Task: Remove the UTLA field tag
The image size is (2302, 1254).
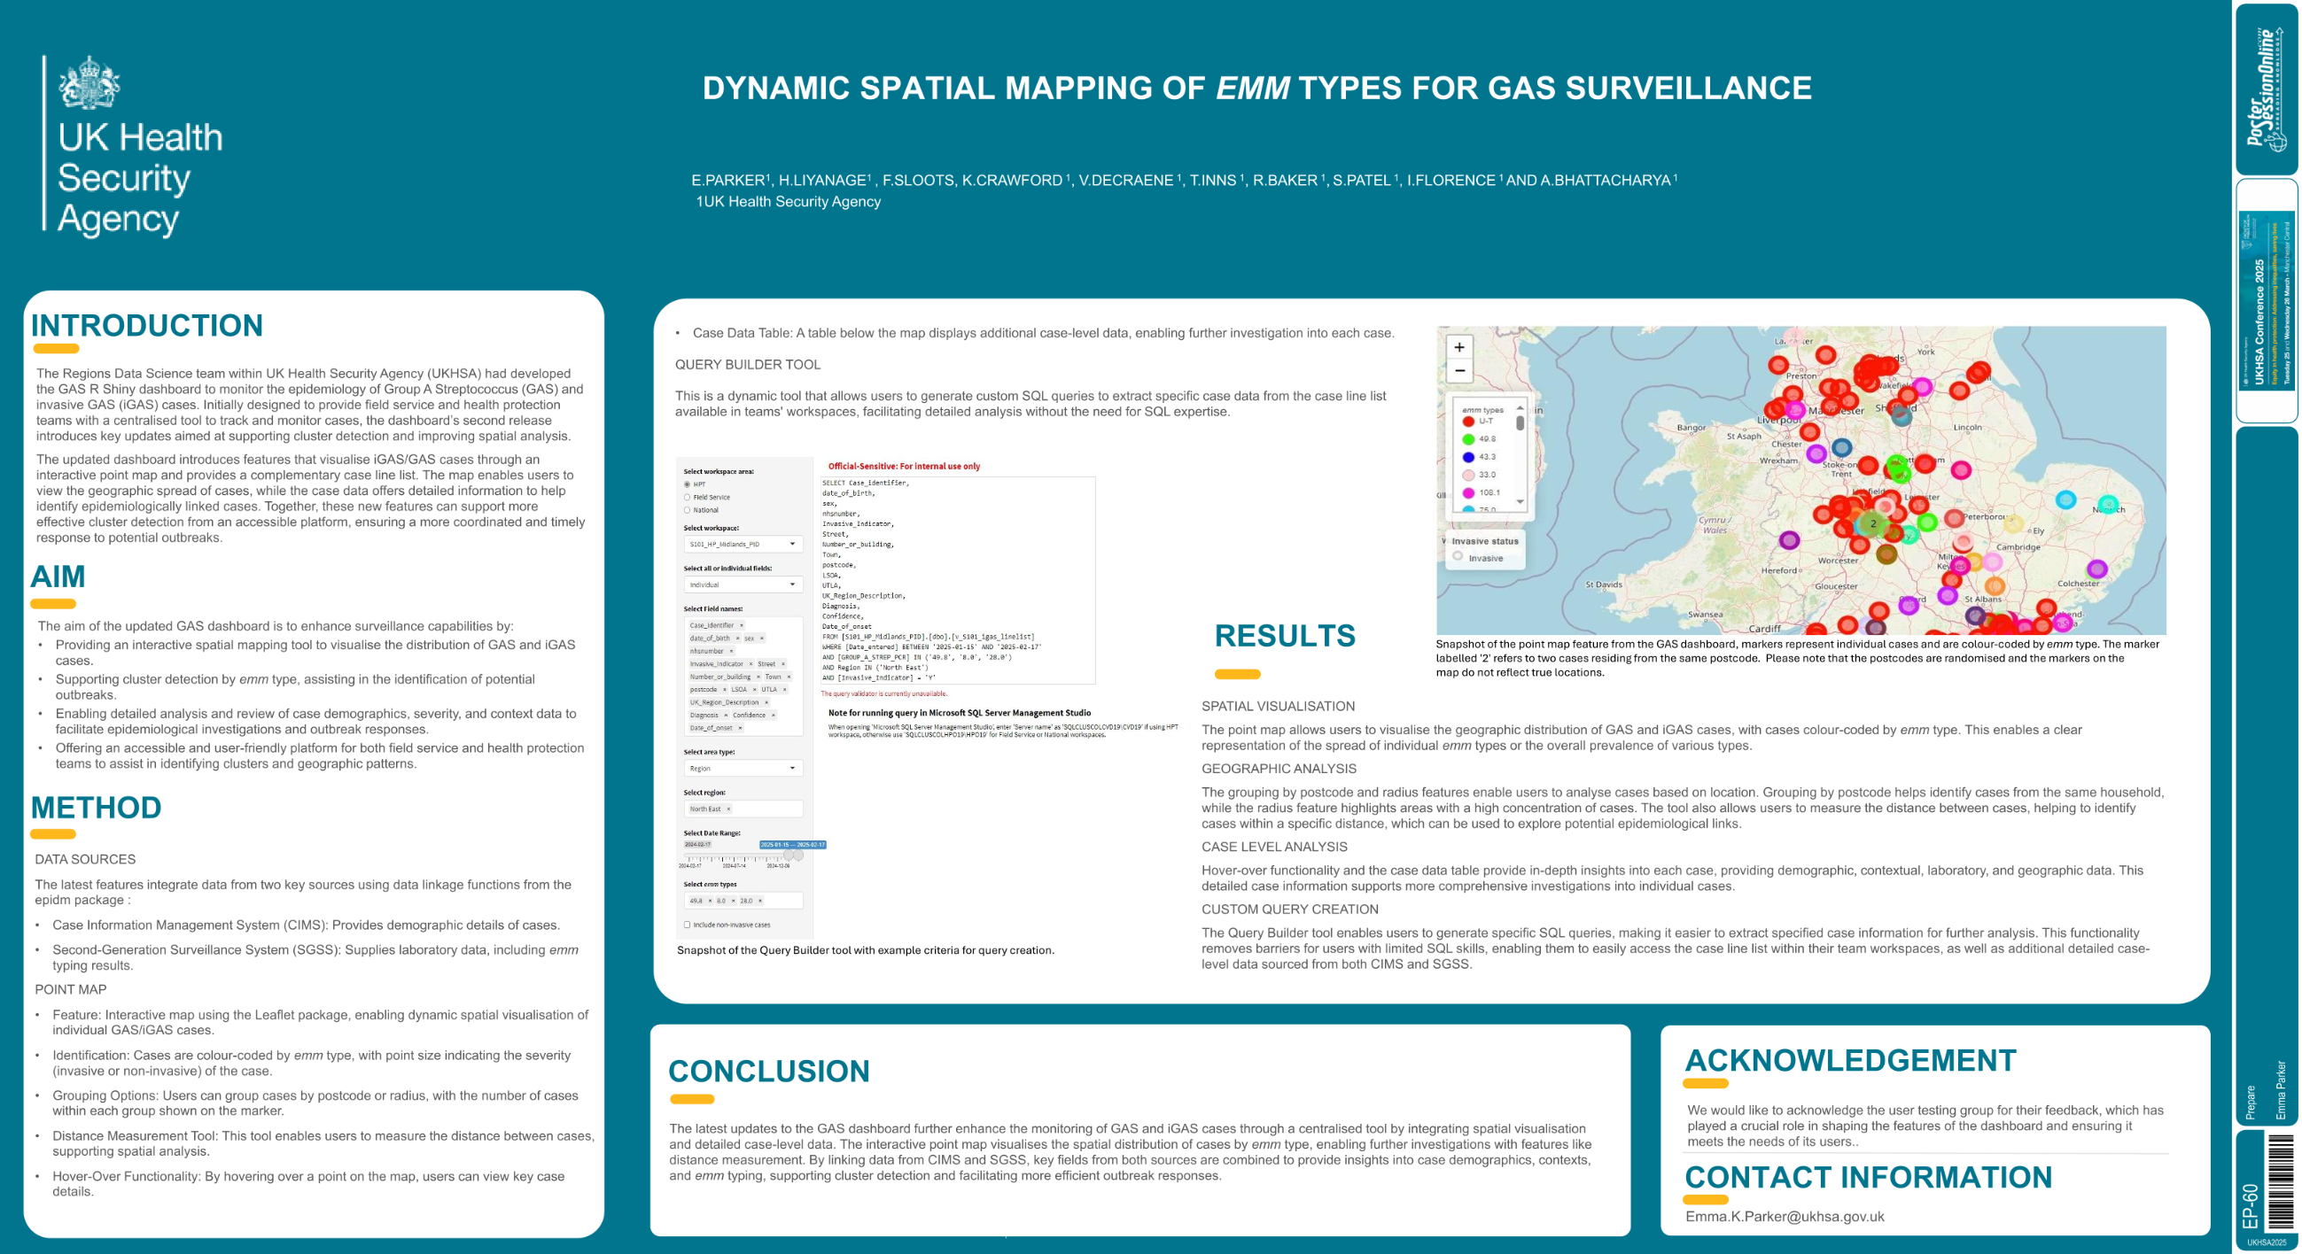Action: coord(786,690)
